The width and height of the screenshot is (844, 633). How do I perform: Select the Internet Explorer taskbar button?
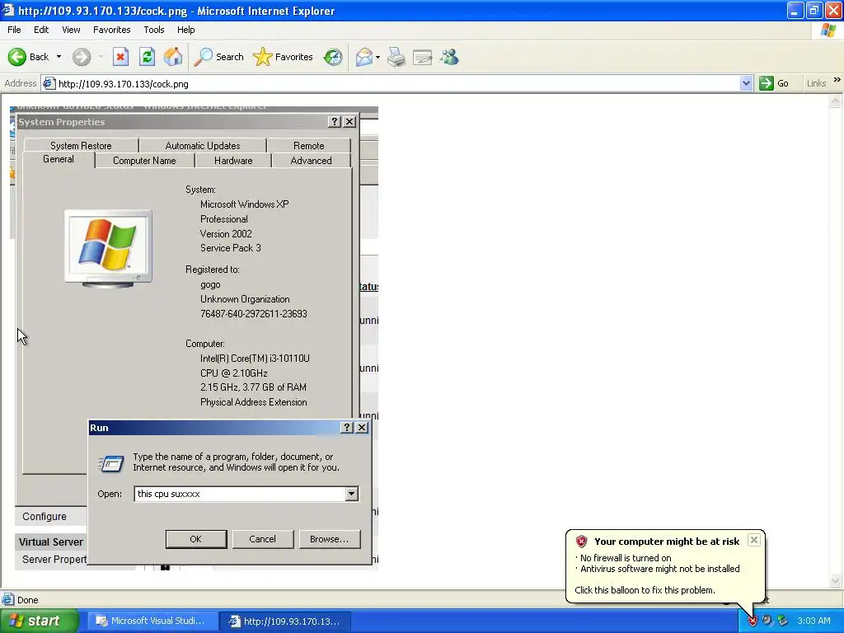pos(285,621)
